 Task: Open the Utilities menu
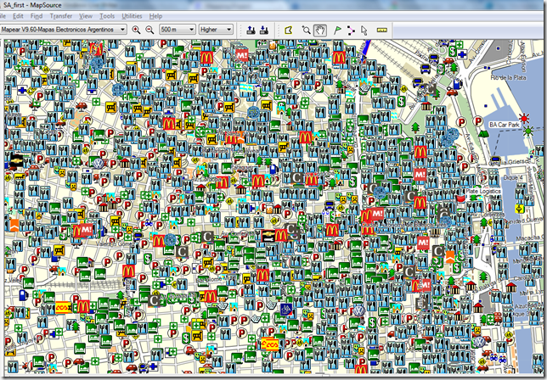click(x=132, y=16)
